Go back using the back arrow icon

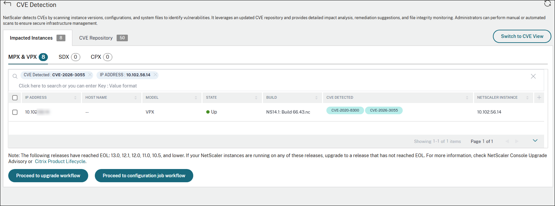(x=7, y=4)
